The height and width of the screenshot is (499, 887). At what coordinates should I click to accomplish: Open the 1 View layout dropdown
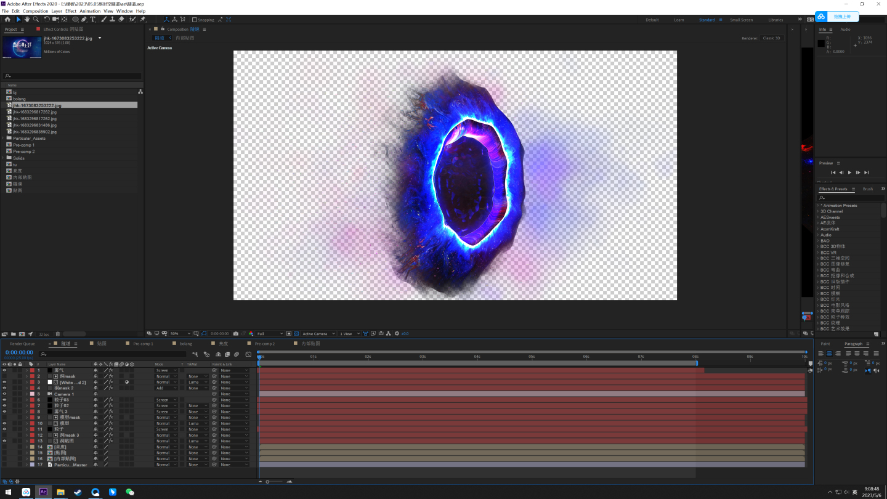[349, 333]
